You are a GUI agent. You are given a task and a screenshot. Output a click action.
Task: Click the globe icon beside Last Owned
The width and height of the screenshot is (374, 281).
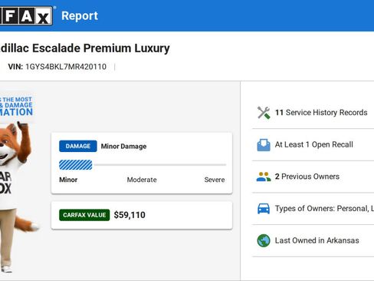(x=264, y=240)
